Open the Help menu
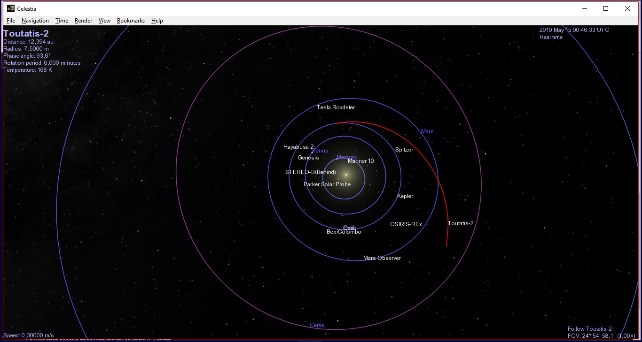The width and height of the screenshot is (642, 342). (x=157, y=21)
